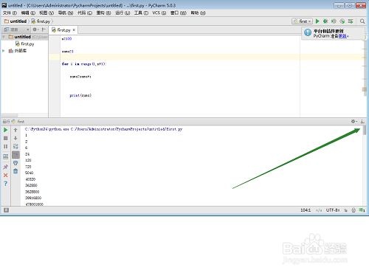Print the console output with the printer icon
Screen dimensions: 369x273
15,163
